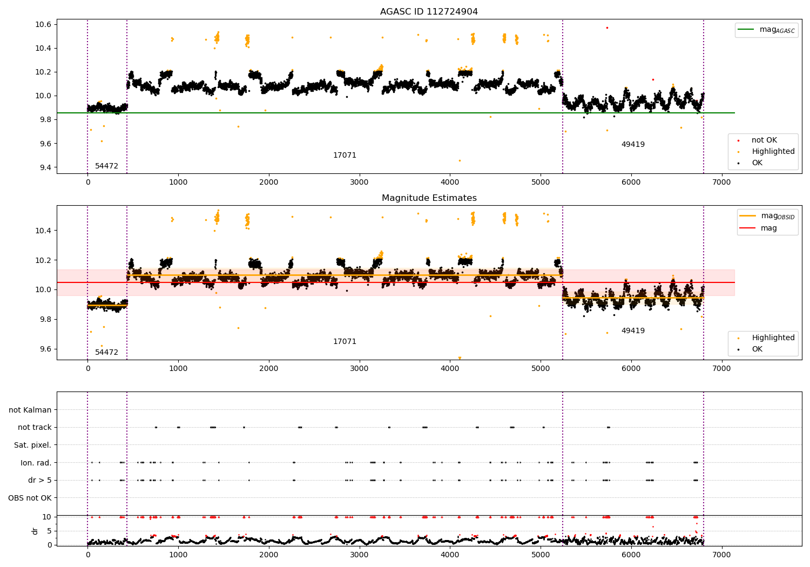Click the 49419 label in Magnitude Estimates plot
Viewport: 810px width, 567px height.
point(633,331)
